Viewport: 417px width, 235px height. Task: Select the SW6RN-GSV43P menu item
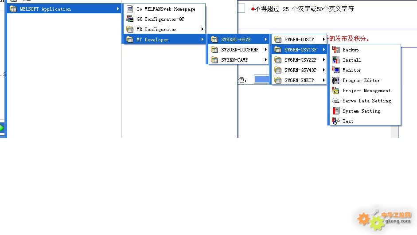[299, 70]
